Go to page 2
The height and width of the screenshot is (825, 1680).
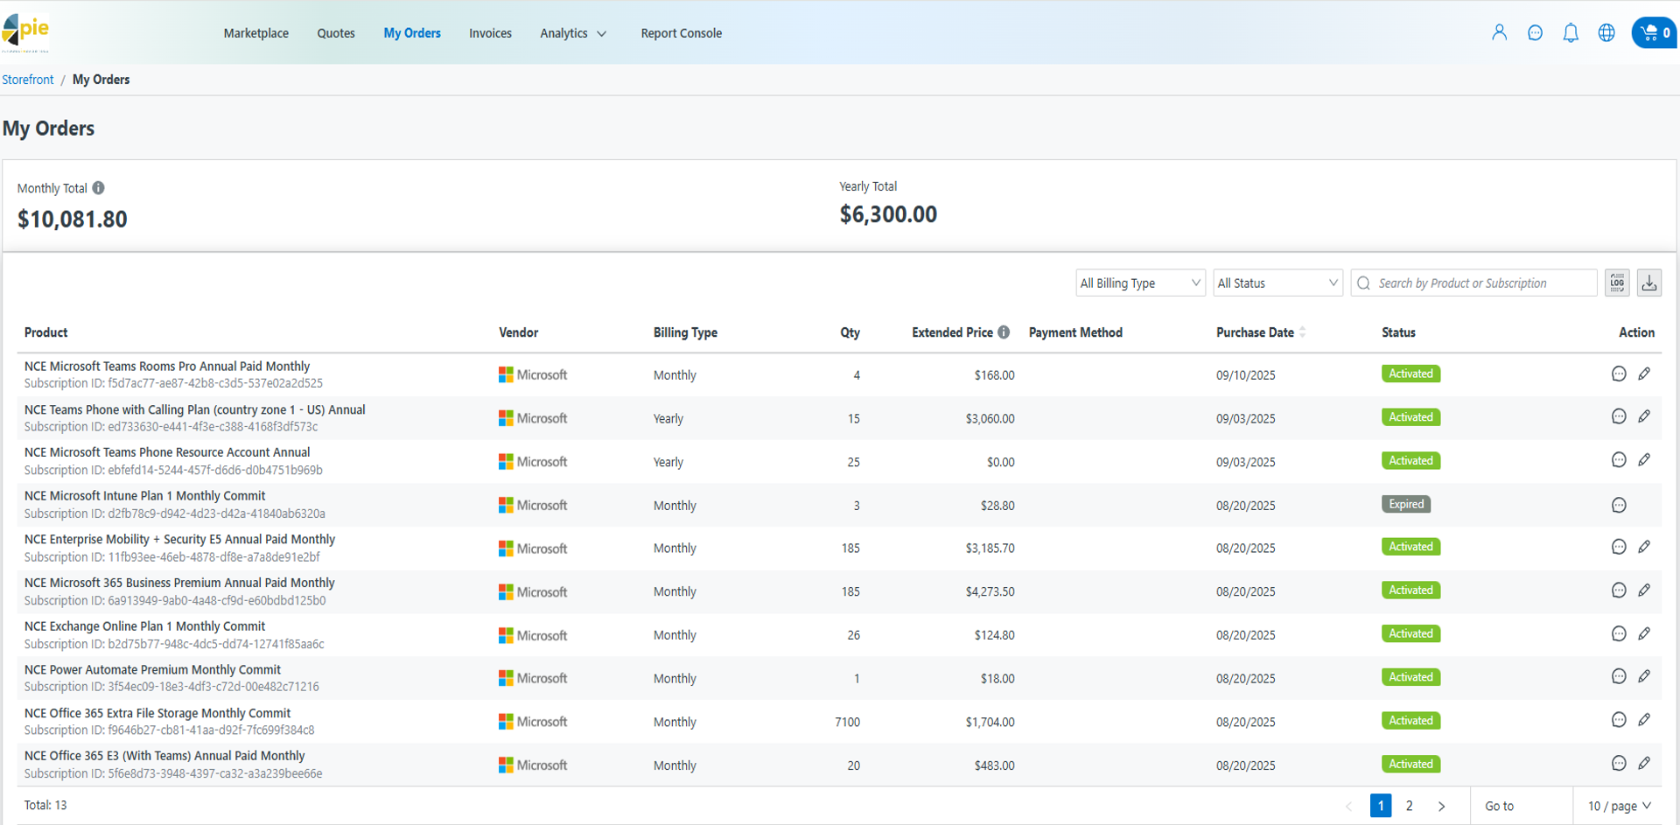[1410, 806]
